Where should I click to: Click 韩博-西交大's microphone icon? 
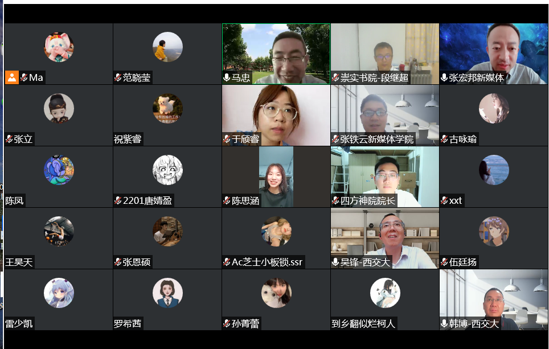[x=444, y=323]
